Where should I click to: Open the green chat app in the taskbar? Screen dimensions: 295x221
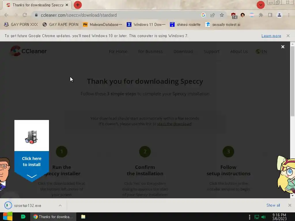point(23,217)
